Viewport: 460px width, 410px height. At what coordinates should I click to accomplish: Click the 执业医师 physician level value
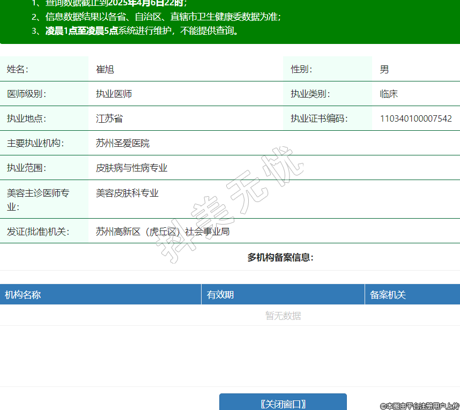coord(114,94)
